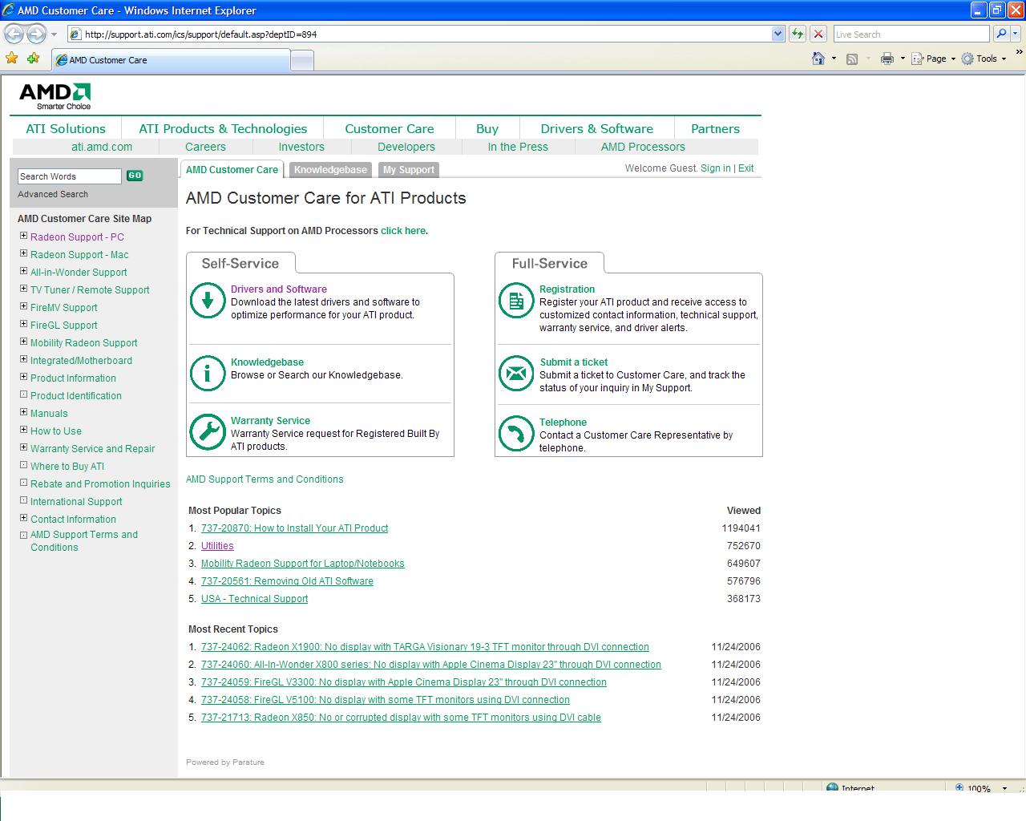Click the green GO search button
Screen dimensions: 1026x821
point(135,176)
